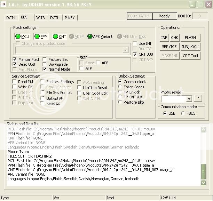Viewport: 213px width, 201px height.
Task: Click the Ready box status field
Action: pos(165,16)
